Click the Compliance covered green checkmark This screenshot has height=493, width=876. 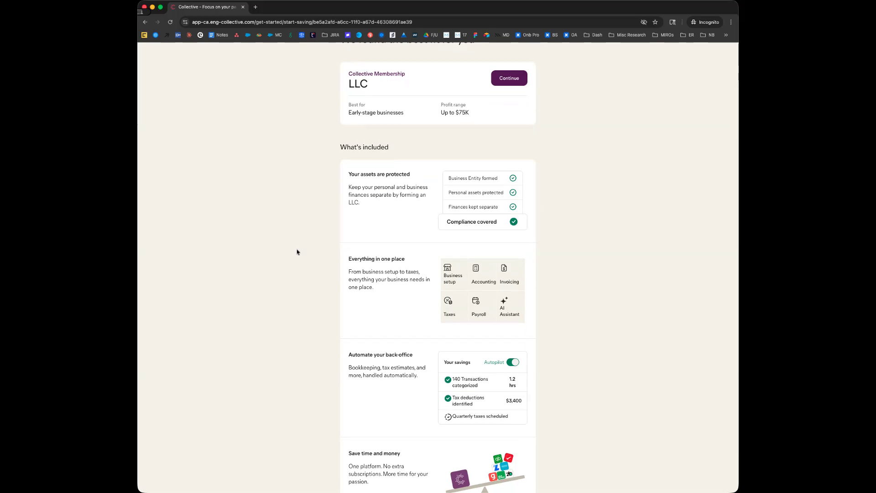click(513, 222)
